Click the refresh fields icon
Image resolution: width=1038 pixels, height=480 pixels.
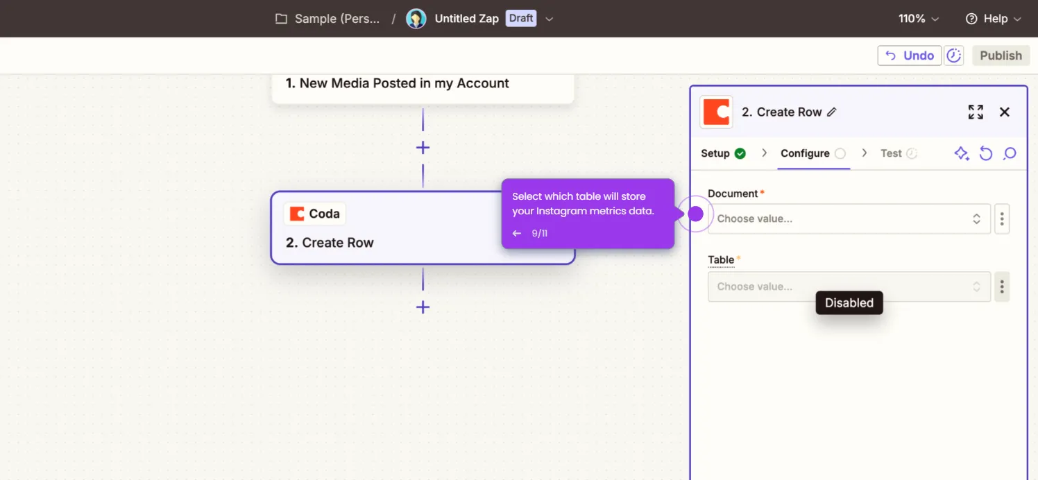(x=986, y=153)
